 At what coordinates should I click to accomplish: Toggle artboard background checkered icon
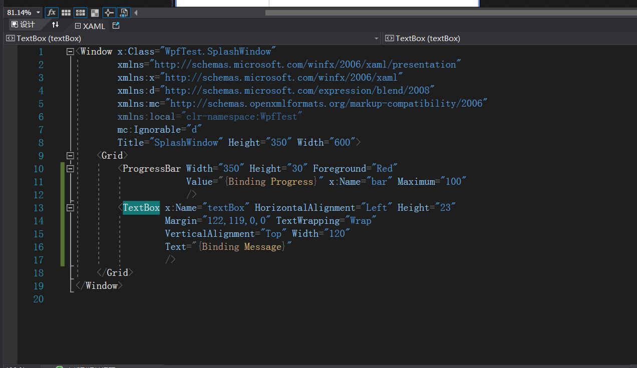(x=94, y=13)
